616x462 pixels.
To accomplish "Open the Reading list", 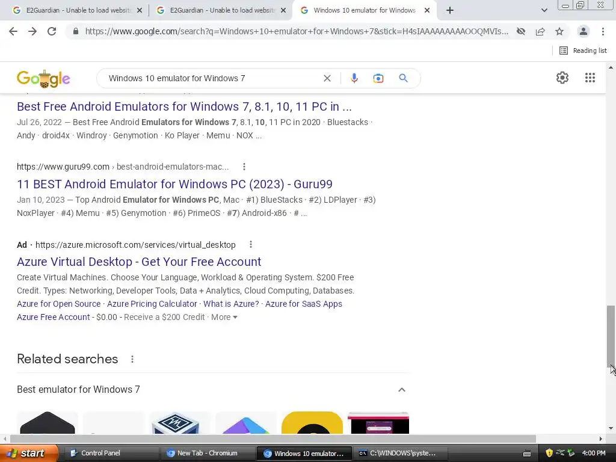I will coord(583,51).
